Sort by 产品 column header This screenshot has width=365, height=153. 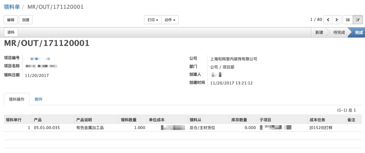[x=53, y=120]
